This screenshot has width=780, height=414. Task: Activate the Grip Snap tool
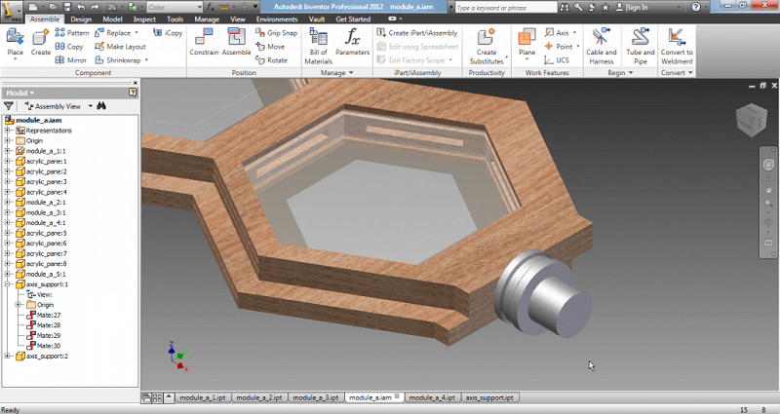tap(277, 33)
